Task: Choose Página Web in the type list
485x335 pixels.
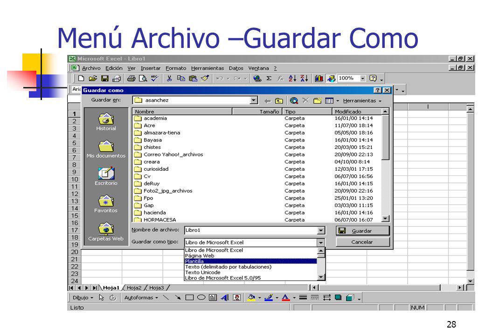Action: pos(250,256)
